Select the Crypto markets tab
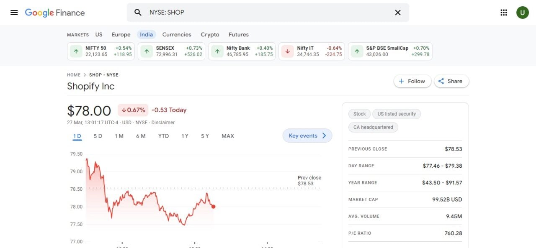The width and height of the screenshot is (536, 248). pos(210,35)
